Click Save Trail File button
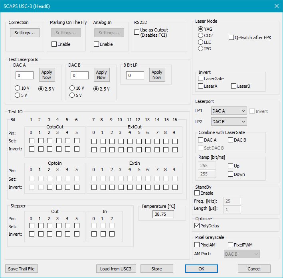 pos(21,269)
